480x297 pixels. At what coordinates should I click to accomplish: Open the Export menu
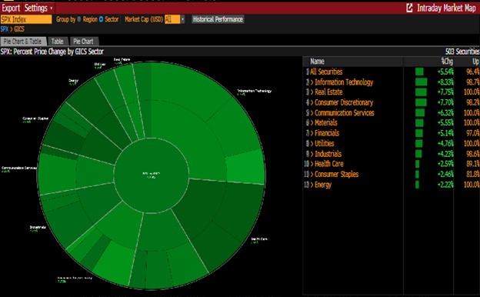(x=11, y=8)
